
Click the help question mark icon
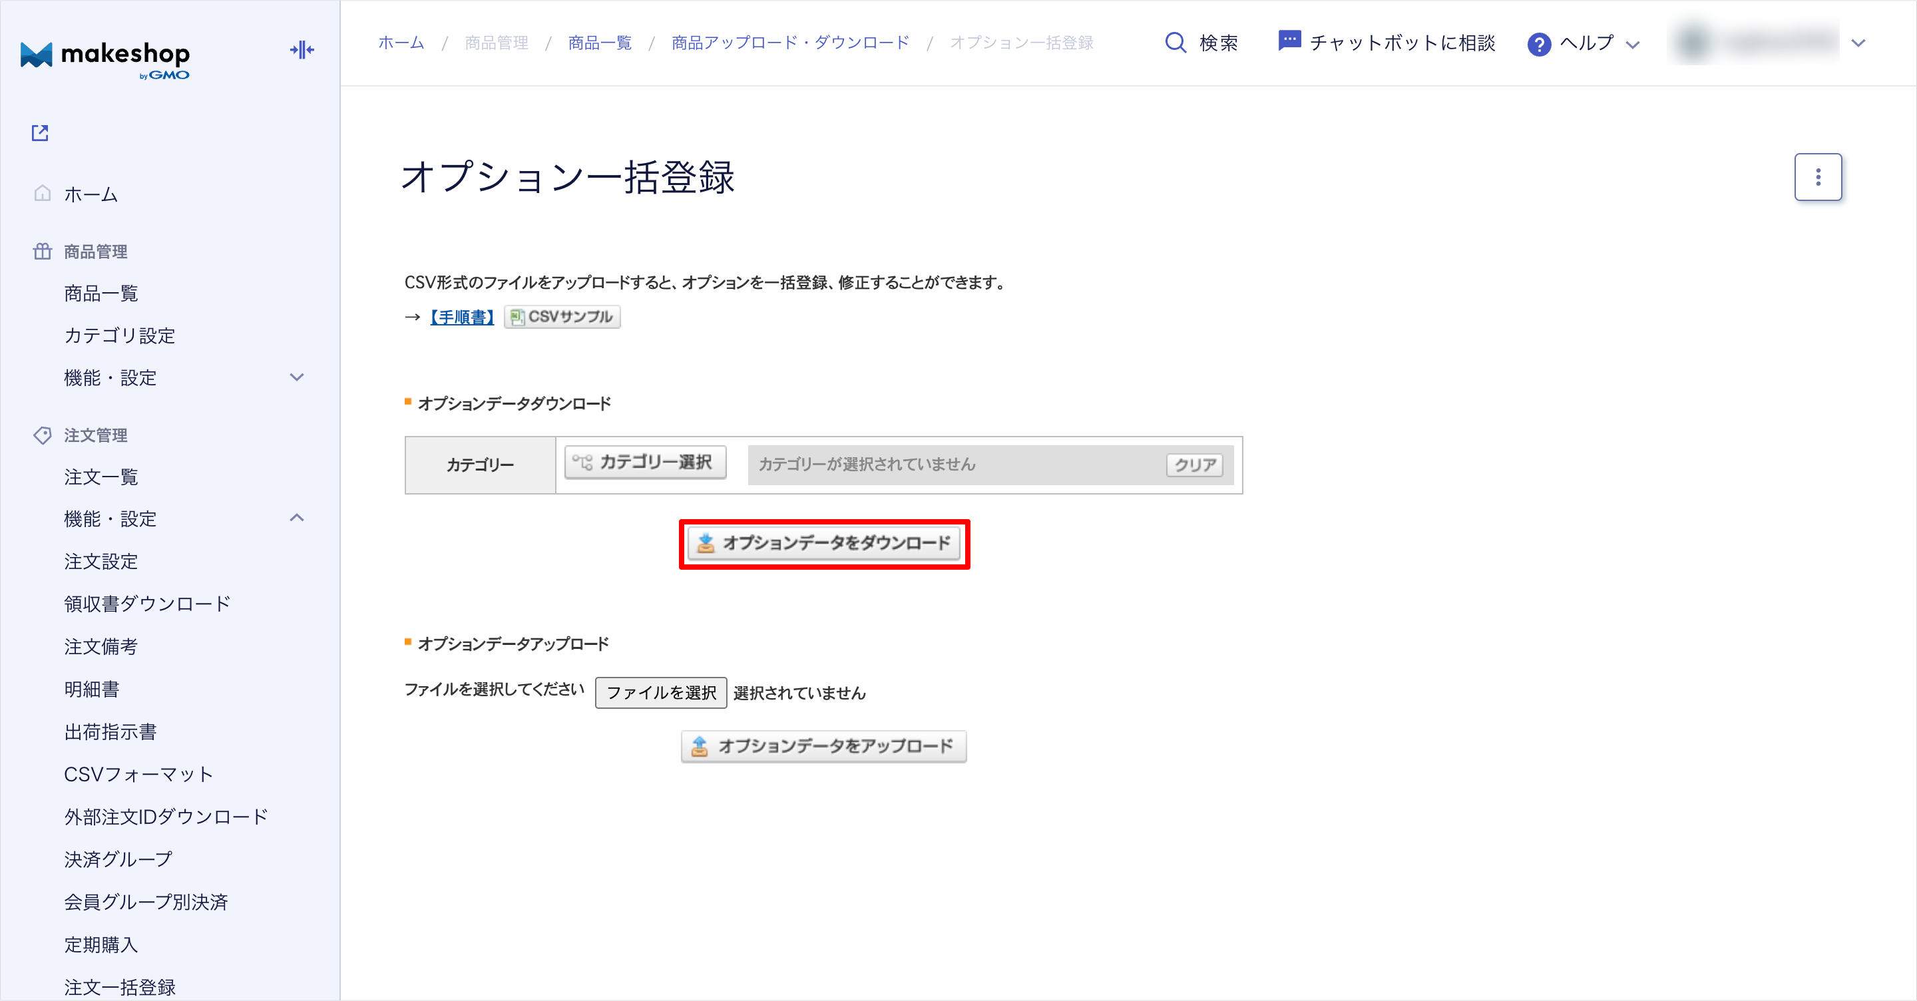1538,44
